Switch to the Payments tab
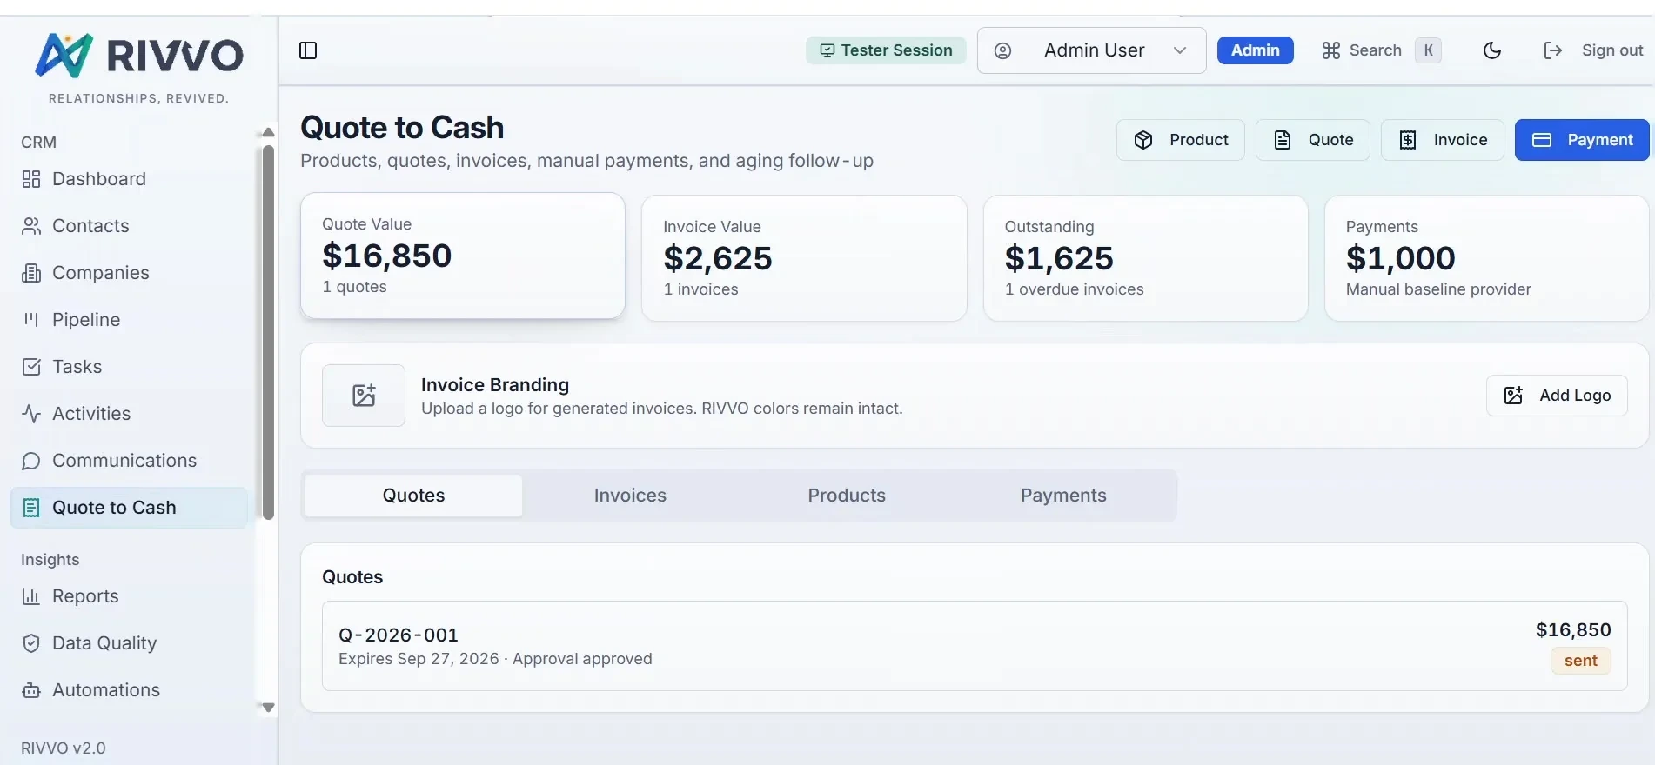The image size is (1655, 765). click(x=1063, y=496)
